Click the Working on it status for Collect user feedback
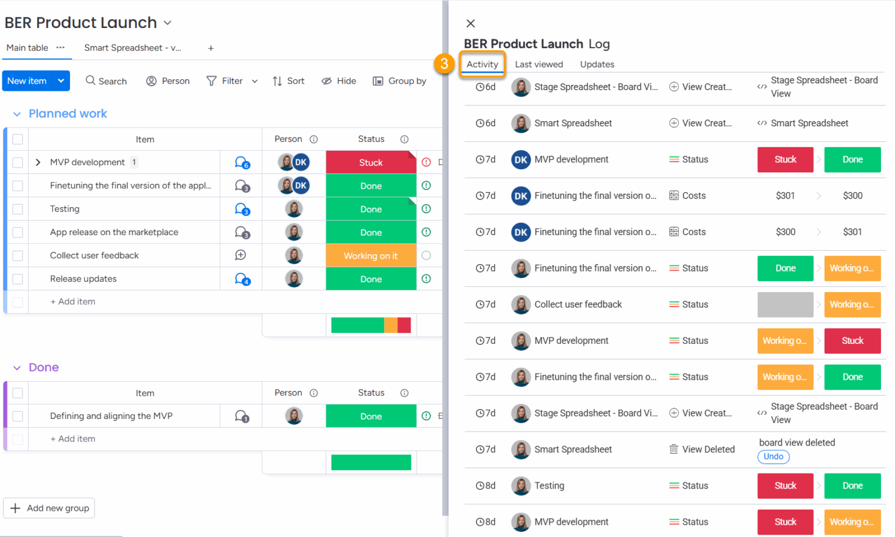Image resolution: width=895 pixels, height=537 pixels. click(x=371, y=255)
